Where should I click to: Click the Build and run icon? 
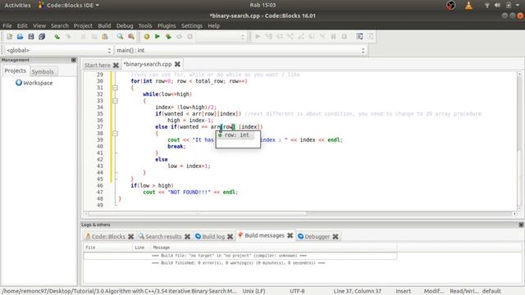pyautogui.click(x=168, y=36)
